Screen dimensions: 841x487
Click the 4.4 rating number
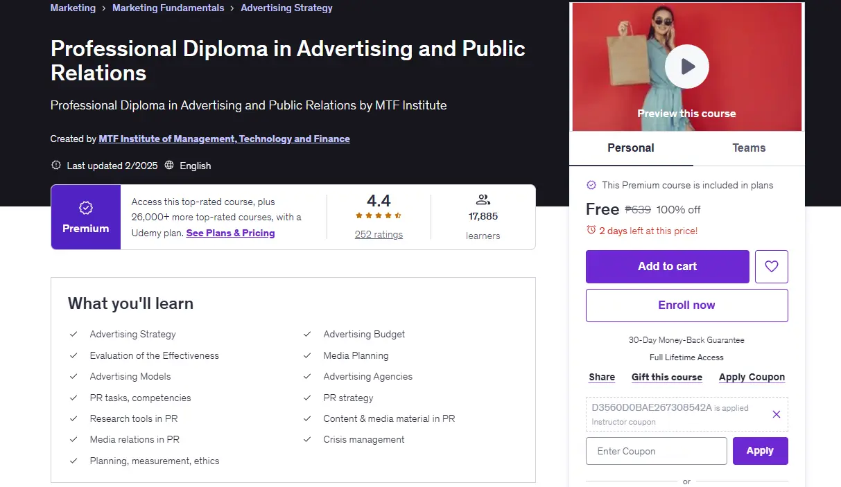379,201
